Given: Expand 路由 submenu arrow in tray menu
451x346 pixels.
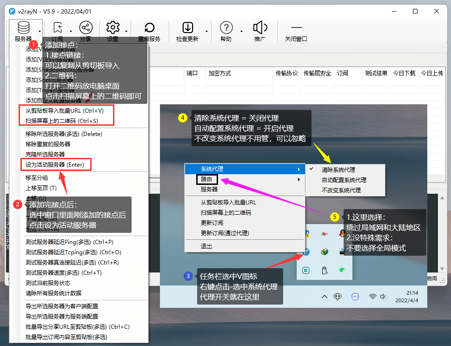Looking at the screenshot, I should pos(299,179).
